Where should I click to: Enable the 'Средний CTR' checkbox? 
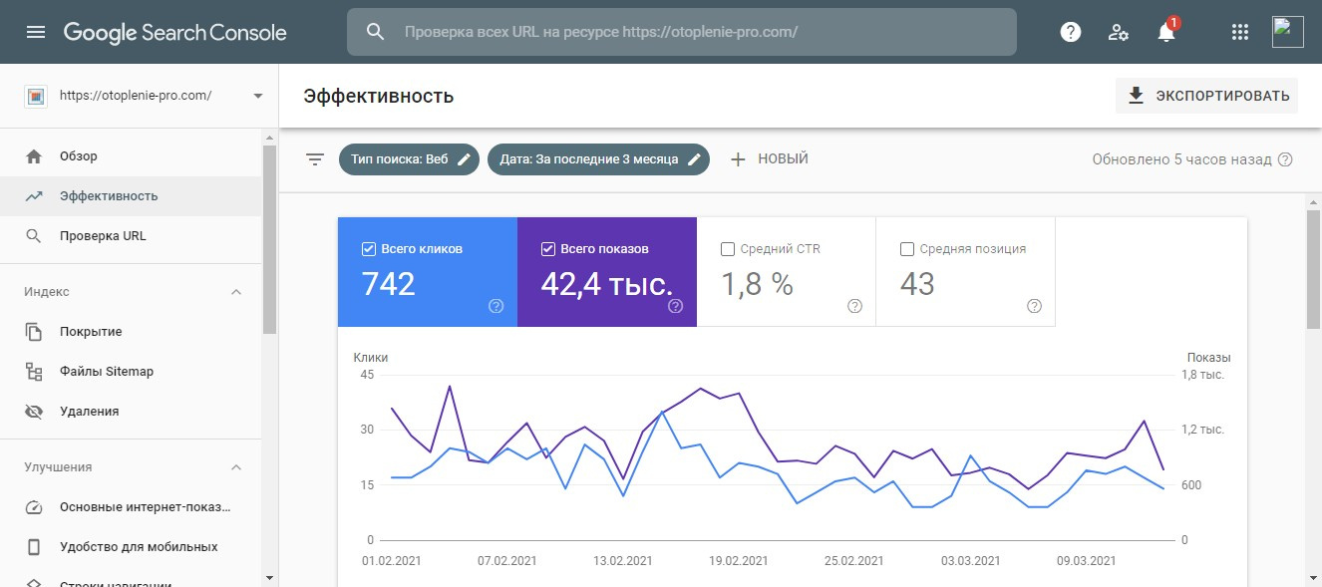(x=727, y=249)
